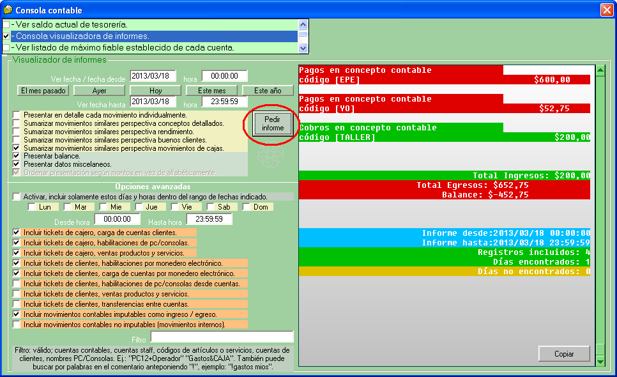Click the 'Desde hora' time field
This screenshot has height=377, width=617.
coord(118,219)
